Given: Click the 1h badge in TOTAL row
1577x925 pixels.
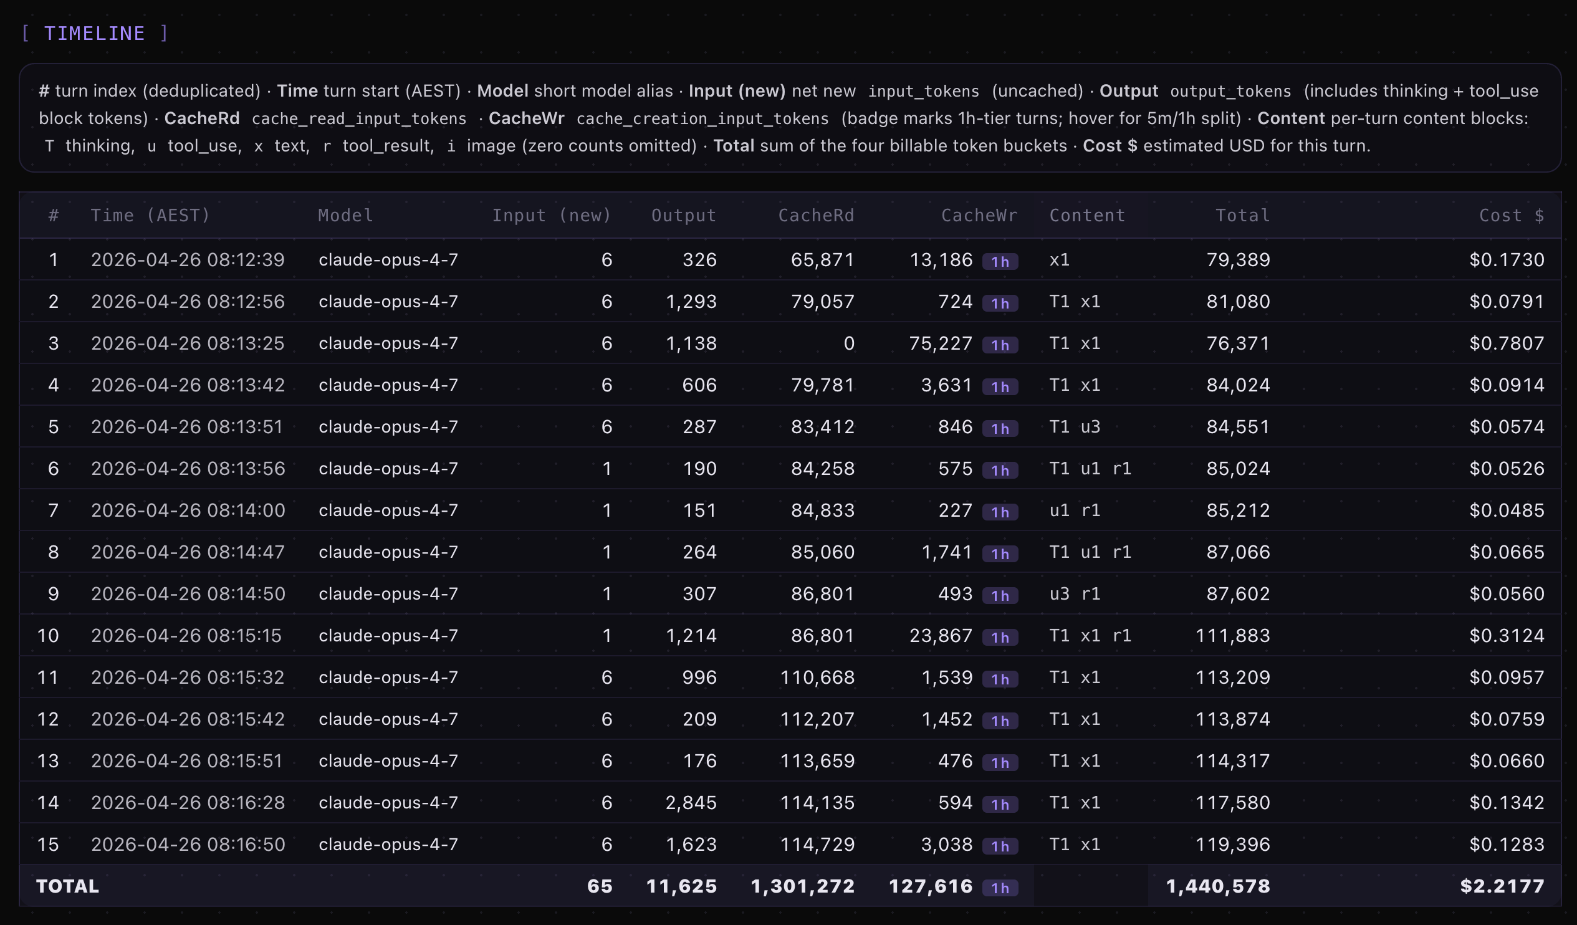Looking at the screenshot, I should click(x=999, y=888).
